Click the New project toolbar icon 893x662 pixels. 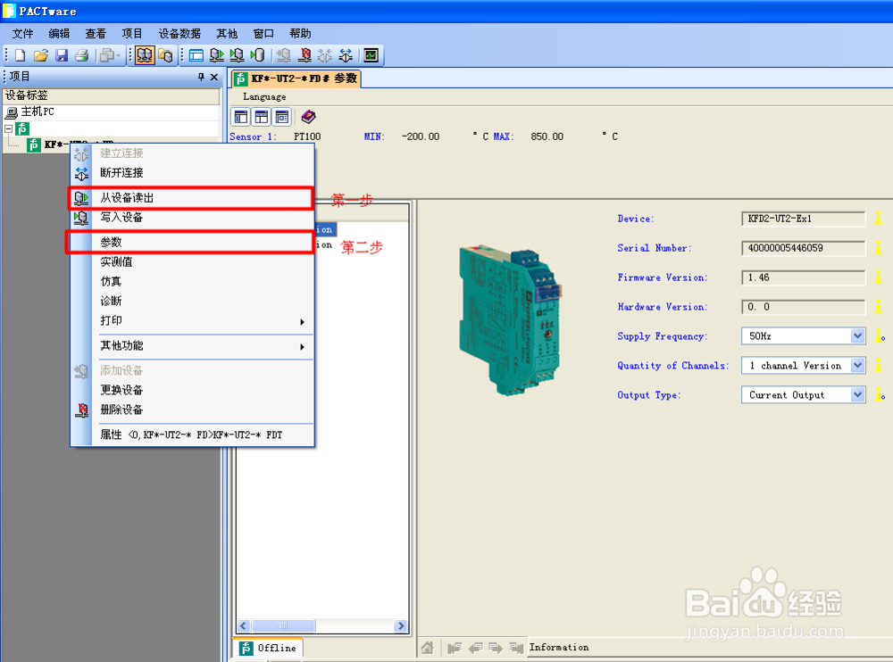(20, 55)
